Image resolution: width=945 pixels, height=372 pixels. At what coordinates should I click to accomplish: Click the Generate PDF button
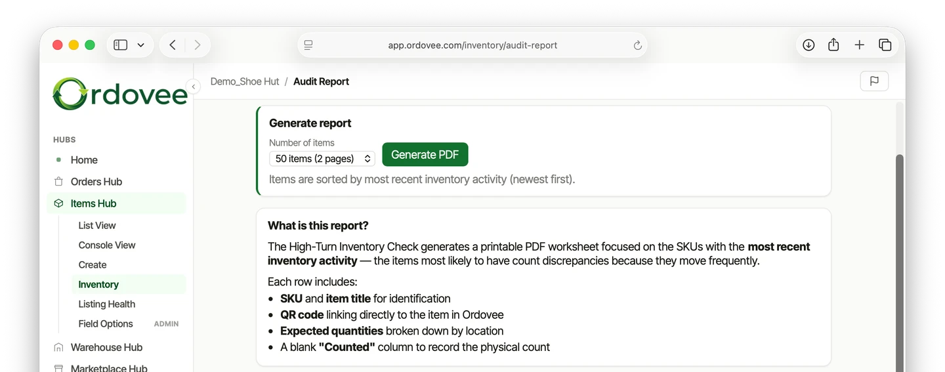pyautogui.click(x=425, y=155)
